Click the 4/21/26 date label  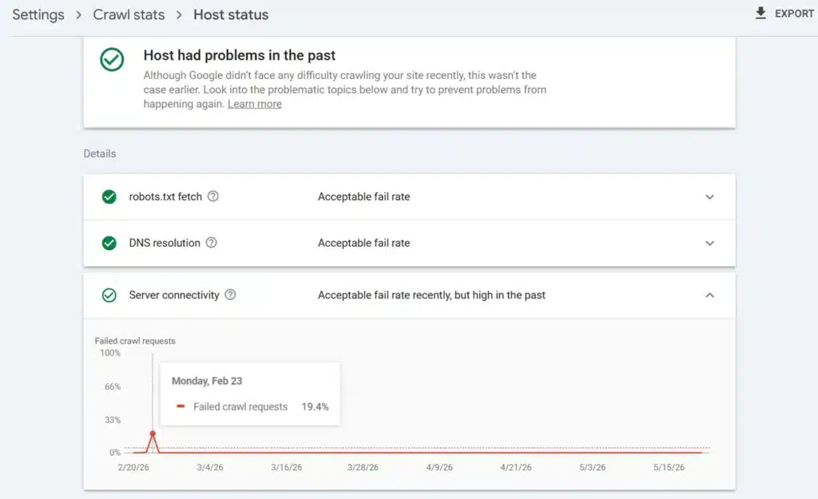pos(516,467)
